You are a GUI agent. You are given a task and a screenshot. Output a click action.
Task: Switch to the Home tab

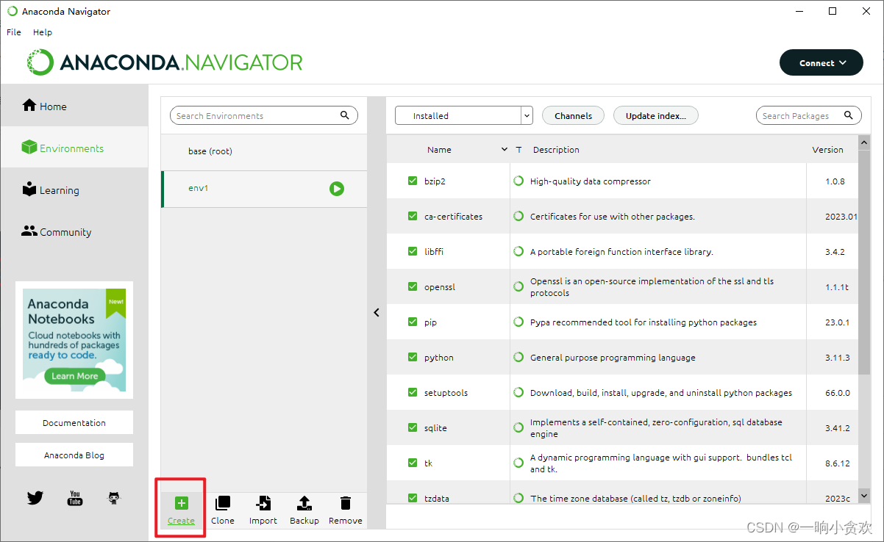click(x=74, y=106)
